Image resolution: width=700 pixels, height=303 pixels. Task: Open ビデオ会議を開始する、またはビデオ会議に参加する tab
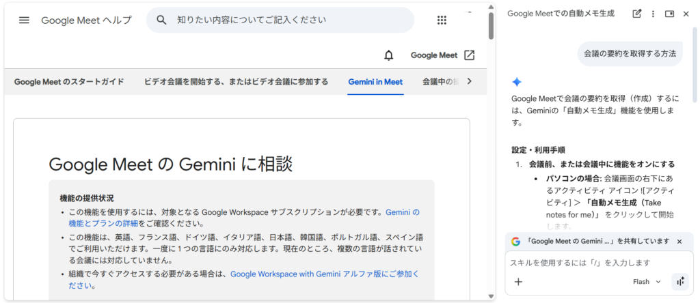[236, 81]
